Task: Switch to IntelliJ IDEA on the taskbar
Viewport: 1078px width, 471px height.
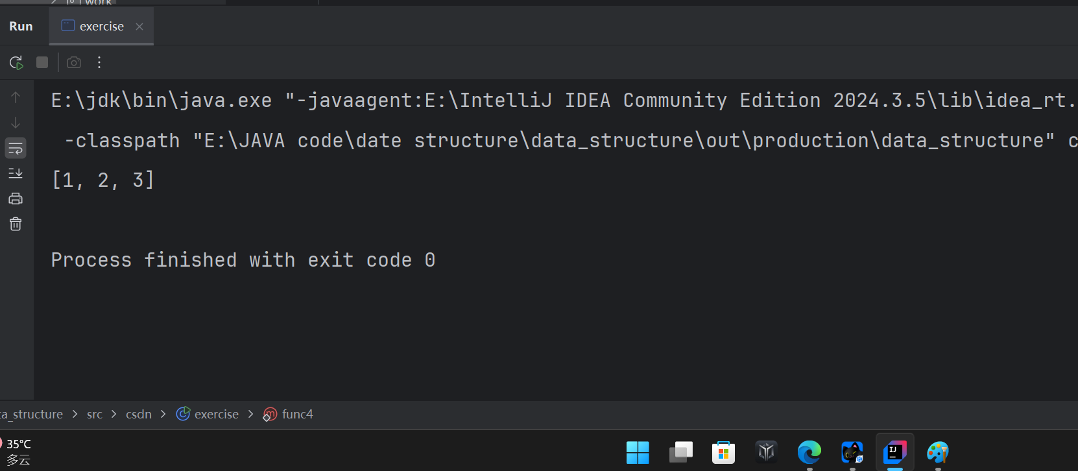Action: (x=894, y=452)
